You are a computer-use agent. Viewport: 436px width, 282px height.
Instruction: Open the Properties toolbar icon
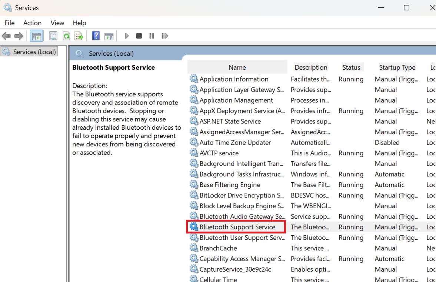coord(53,36)
